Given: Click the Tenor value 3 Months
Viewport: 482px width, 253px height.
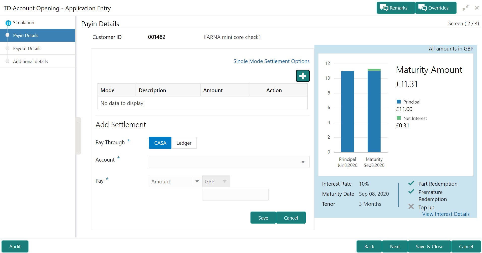Looking at the screenshot, I should click(x=370, y=204).
